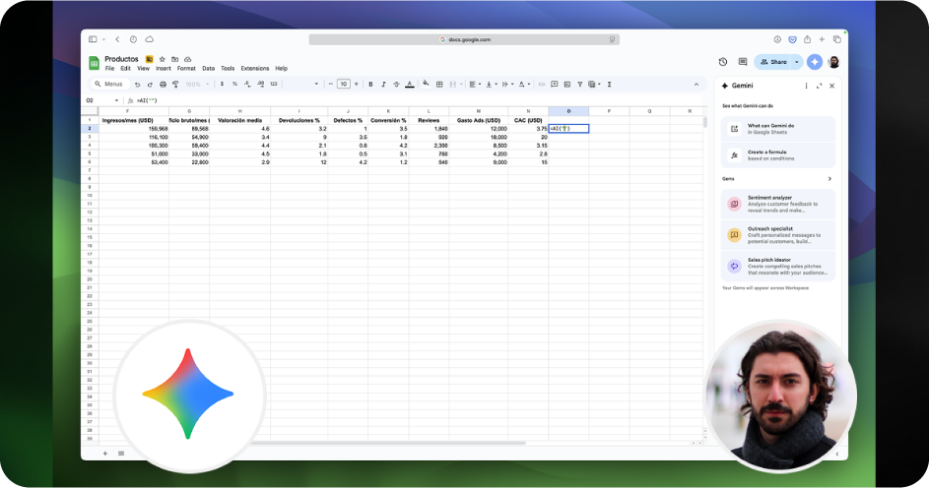
Task: Click the browser address bar
Action: tap(464, 39)
